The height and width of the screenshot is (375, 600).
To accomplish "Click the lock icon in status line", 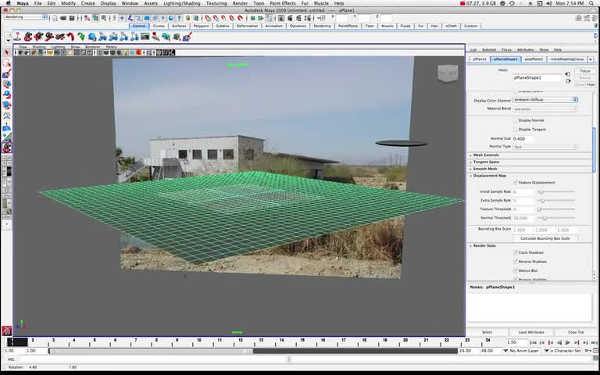I will pos(187,18).
